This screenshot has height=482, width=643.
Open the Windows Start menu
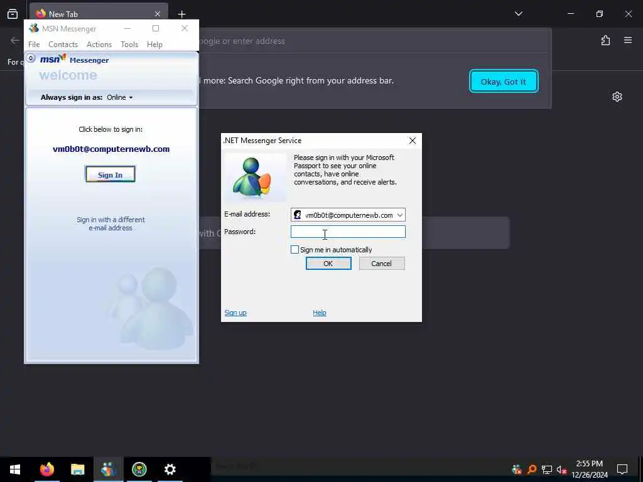pyautogui.click(x=15, y=469)
